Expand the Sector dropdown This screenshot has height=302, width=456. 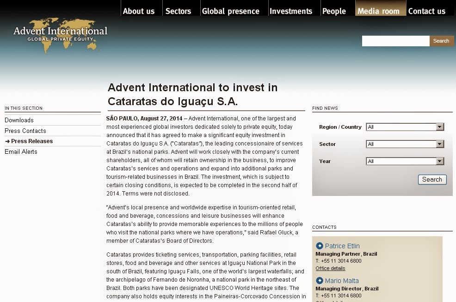tap(405, 144)
